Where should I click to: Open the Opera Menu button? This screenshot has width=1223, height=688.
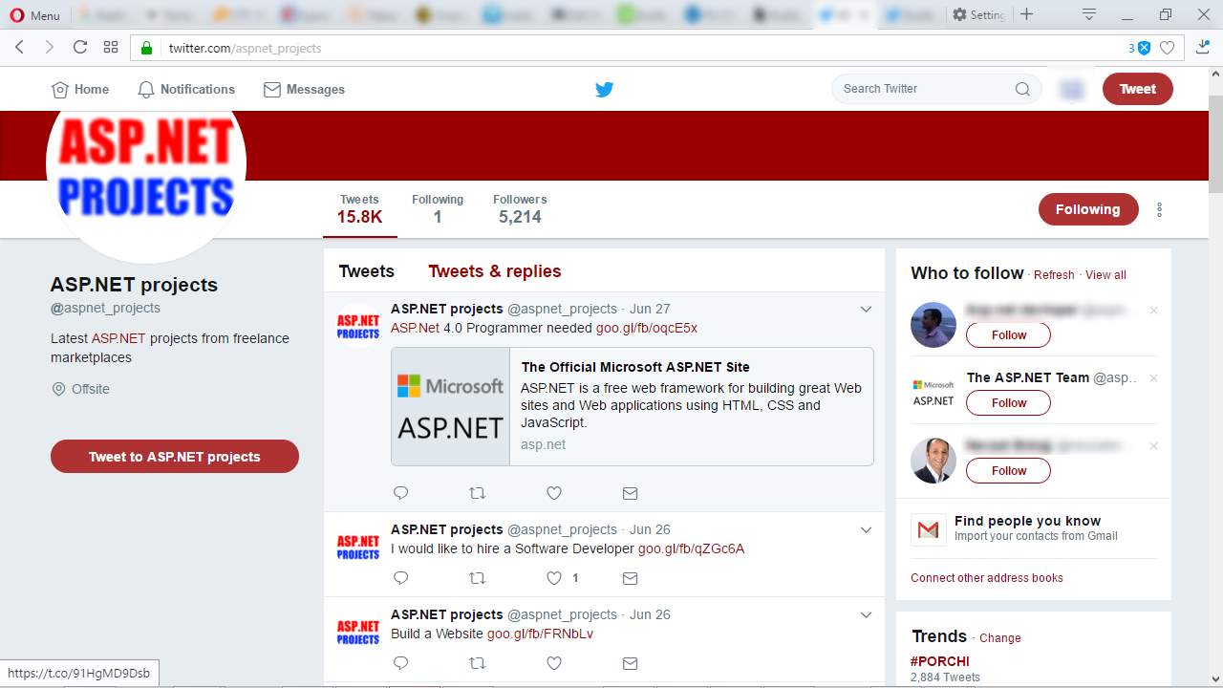(x=34, y=14)
